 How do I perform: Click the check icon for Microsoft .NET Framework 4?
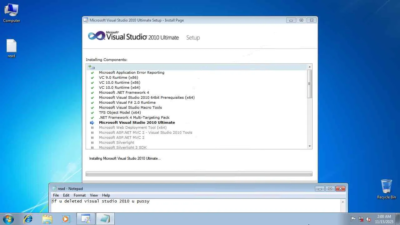click(x=92, y=92)
